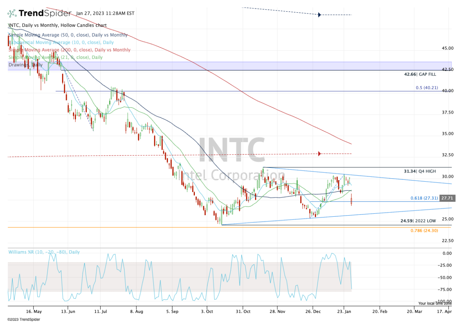The image size is (463, 323).
Task: Click the TrendSpider logo icon
Action: (x=12, y=13)
